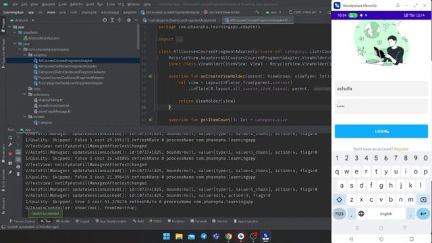This screenshot has width=432, height=243.
Task: Open the Logcat tool window
Action: point(82,221)
